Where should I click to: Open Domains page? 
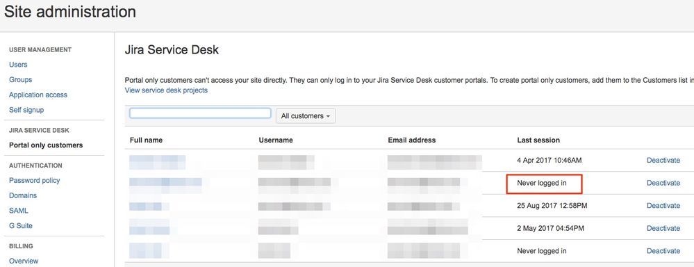23,195
